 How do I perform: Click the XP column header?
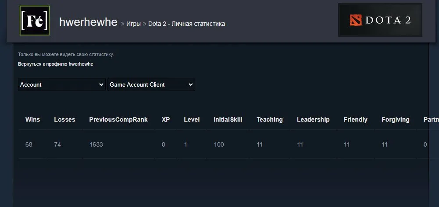coord(166,119)
